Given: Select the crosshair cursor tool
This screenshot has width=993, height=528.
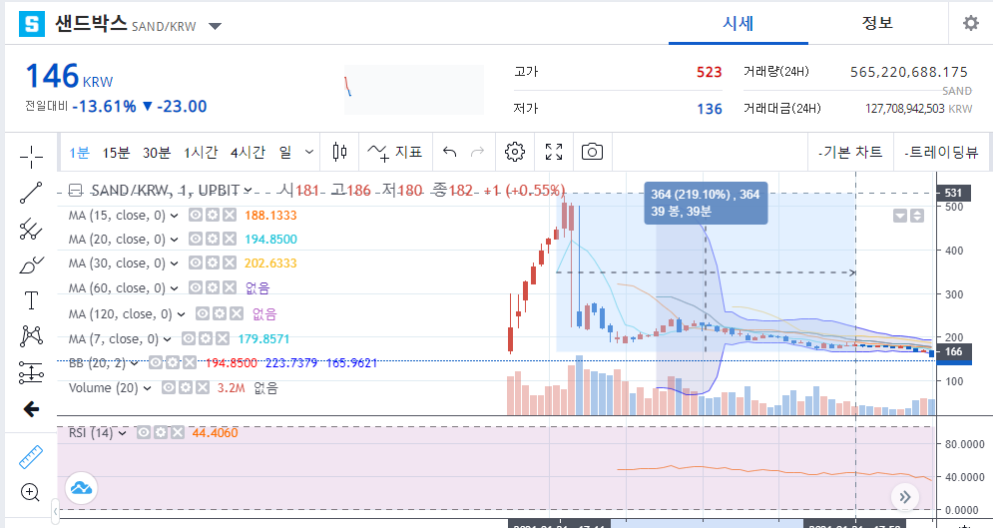Looking at the screenshot, I should [31, 157].
